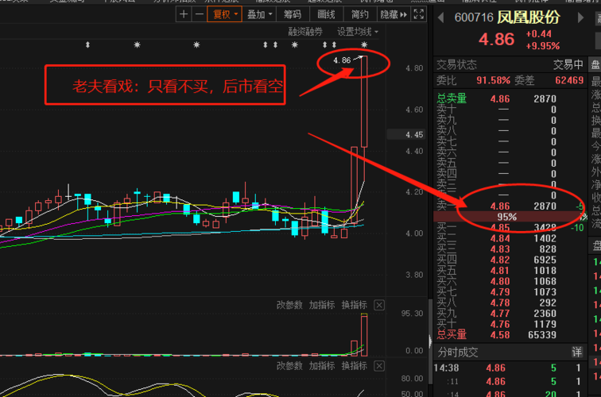This screenshot has width=601, height=397.
Task: Click stock name 凤凰股份
Action: point(529,17)
